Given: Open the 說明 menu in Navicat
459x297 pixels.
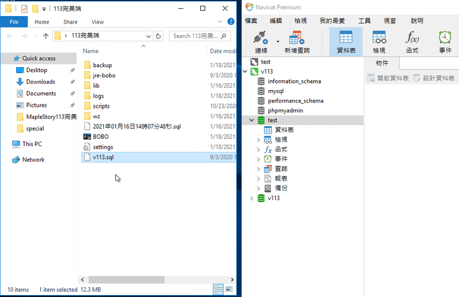Looking at the screenshot, I should pos(417,21).
